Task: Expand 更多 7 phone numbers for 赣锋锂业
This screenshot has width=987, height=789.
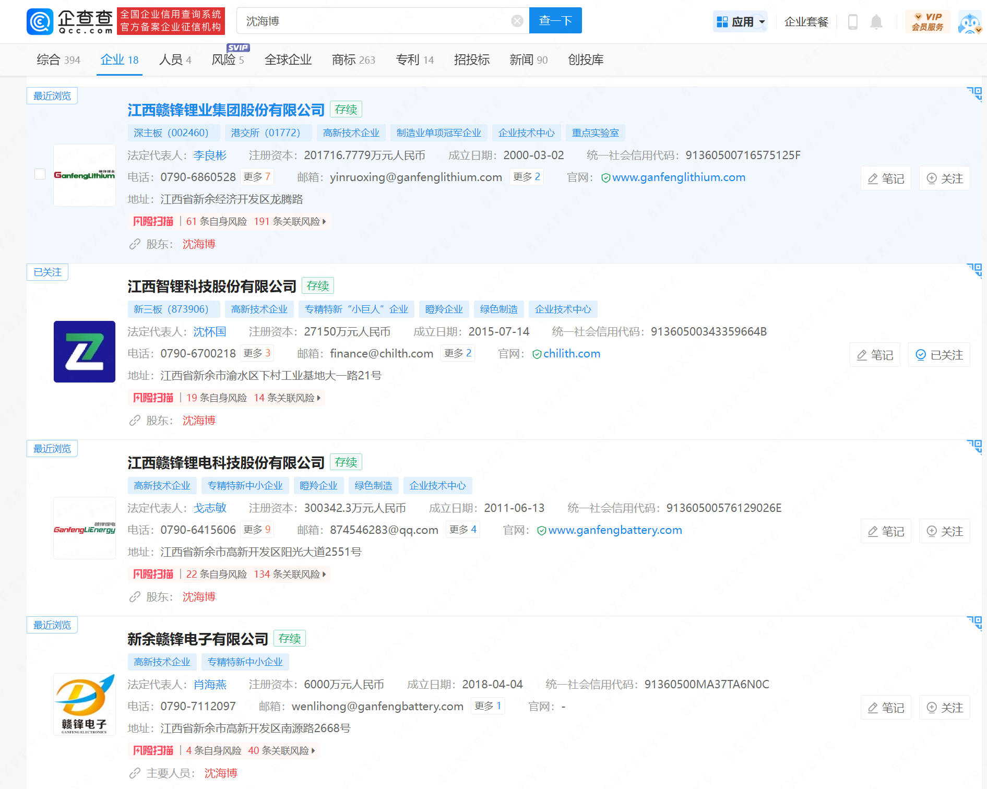Action: pos(257,177)
